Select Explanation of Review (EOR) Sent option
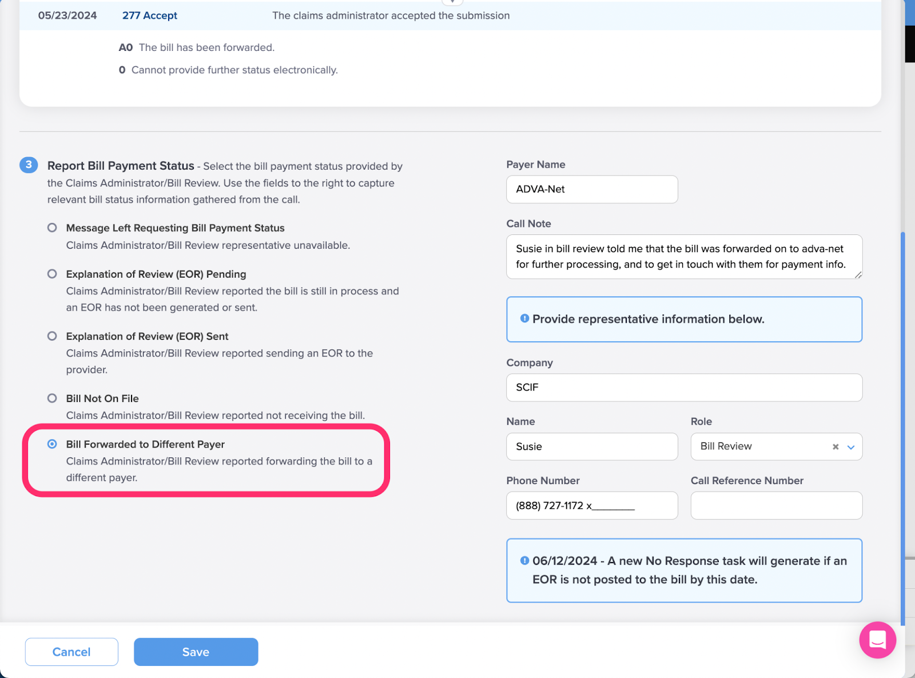 click(x=52, y=336)
